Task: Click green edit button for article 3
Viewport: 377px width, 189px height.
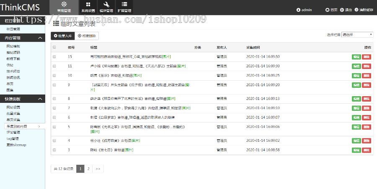Action: [356, 150]
